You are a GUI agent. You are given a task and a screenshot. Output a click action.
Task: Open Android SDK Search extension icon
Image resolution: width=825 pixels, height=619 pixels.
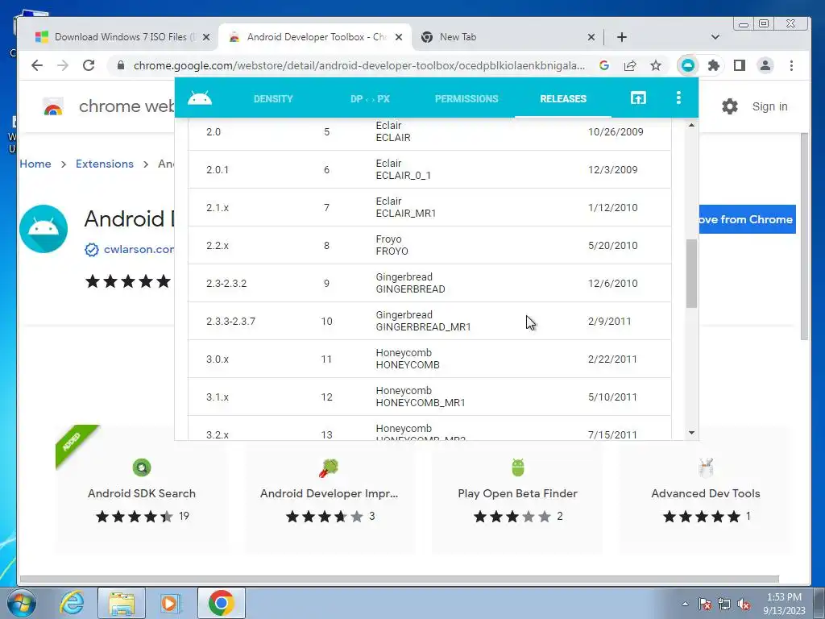pyautogui.click(x=142, y=467)
